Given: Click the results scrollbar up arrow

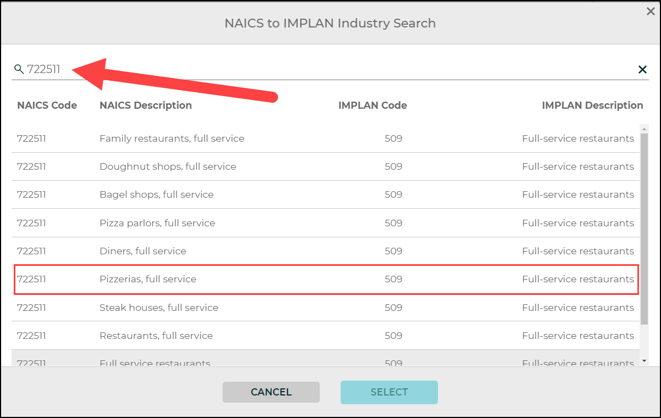Looking at the screenshot, I should click(x=644, y=129).
